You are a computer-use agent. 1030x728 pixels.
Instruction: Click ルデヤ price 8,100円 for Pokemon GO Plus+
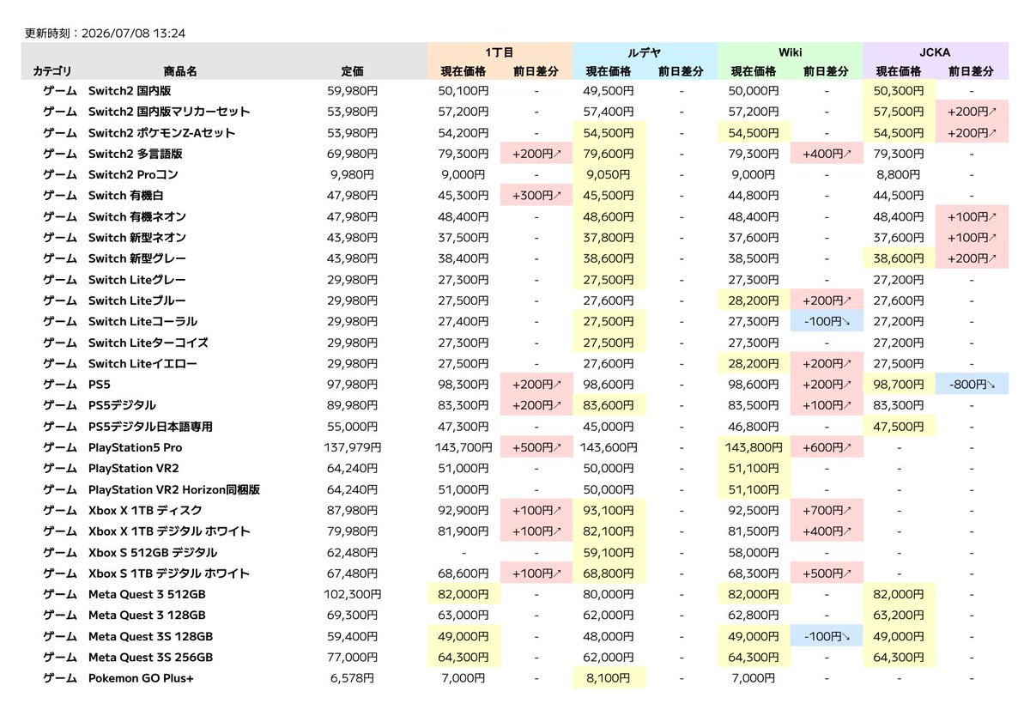tap(609, 678)
